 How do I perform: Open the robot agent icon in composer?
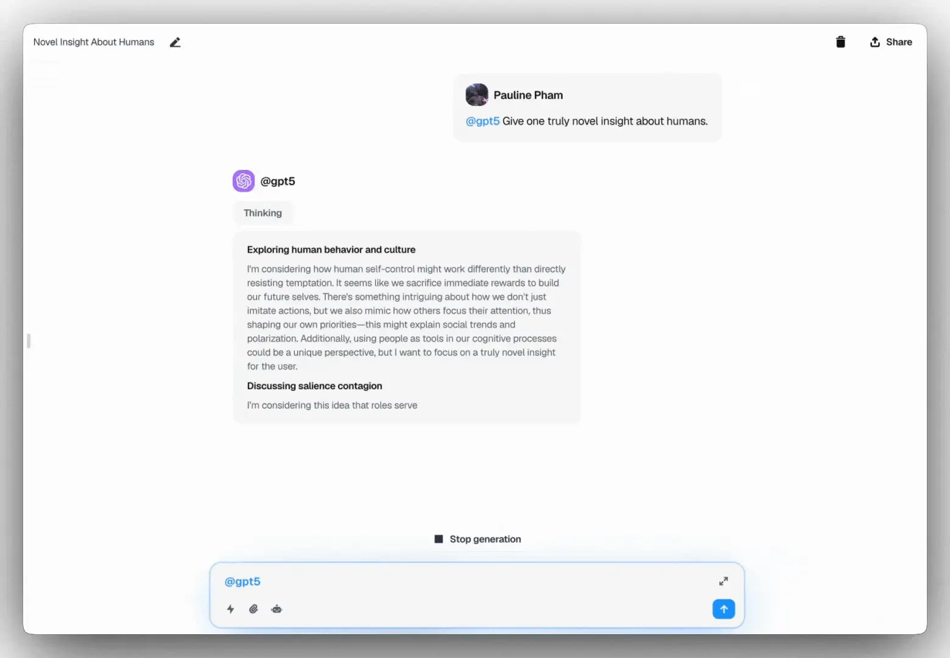coord(276,609)
